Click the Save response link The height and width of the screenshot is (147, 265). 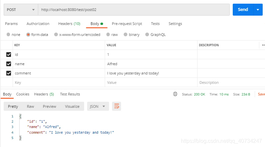[261, 94]
